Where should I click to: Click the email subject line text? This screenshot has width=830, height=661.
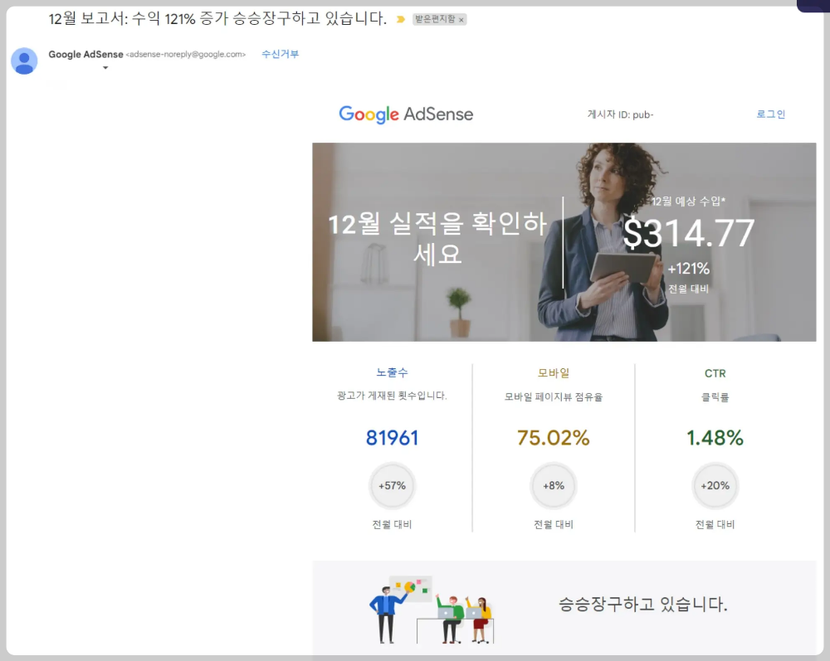point(217,19)
